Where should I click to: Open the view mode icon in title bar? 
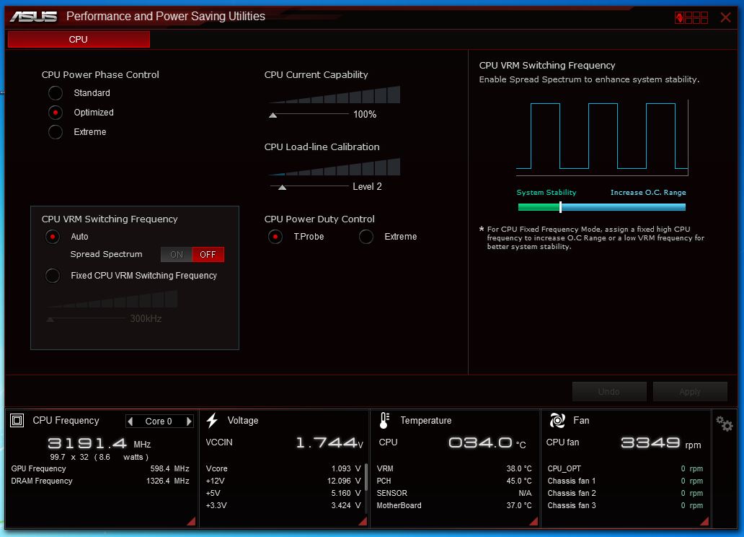691,18
